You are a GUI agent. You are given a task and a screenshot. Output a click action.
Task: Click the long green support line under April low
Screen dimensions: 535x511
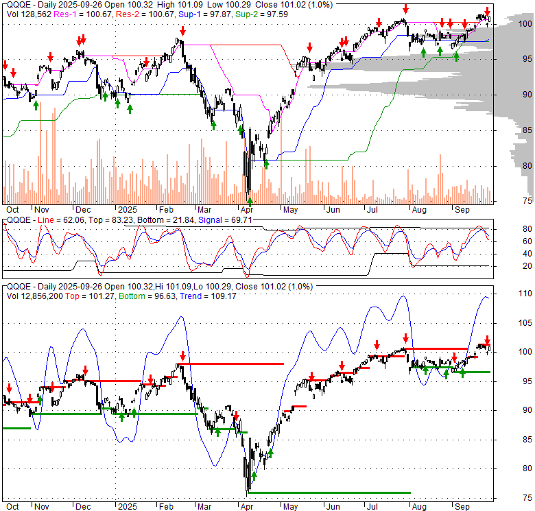(329, 492)
